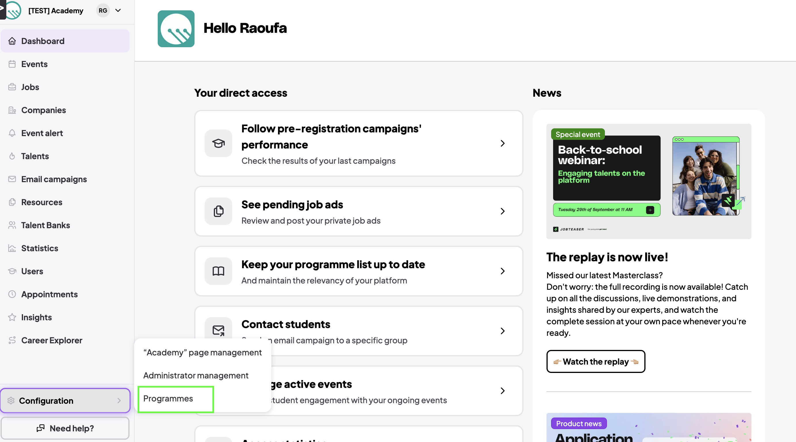The width and height of the screenshot is (796, 442).
Task: Open the Back-to-school webinar thumbnail
Action: coord(649,182)
